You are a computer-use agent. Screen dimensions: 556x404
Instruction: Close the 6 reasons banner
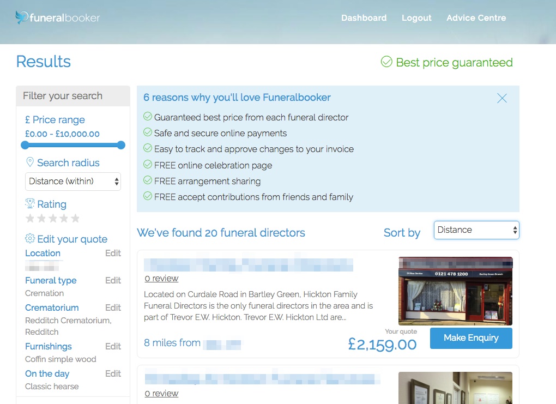pos(501,98)
